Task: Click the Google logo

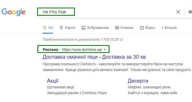Action: [x=13, y=12]
